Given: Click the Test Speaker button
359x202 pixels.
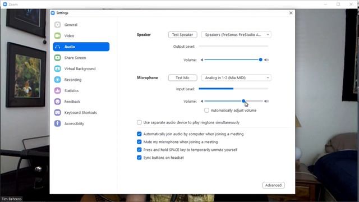Looking at the screenshot, I should tap(182, 35).
